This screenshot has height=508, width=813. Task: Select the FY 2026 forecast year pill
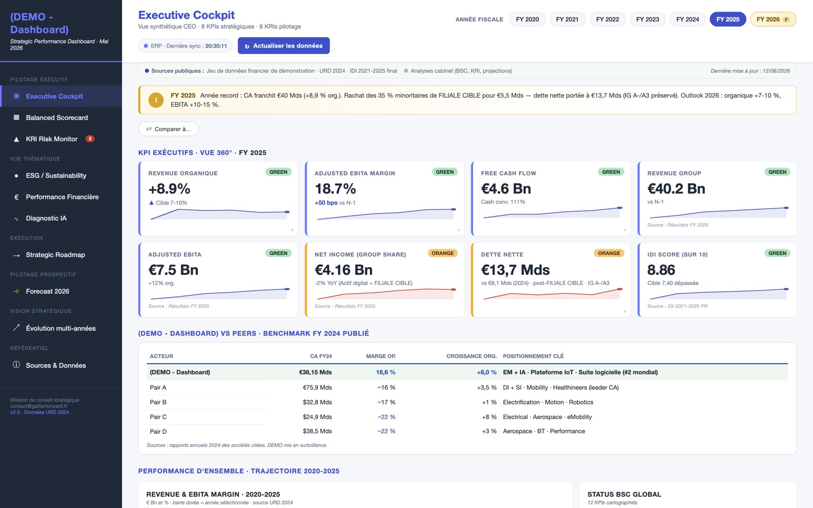773,19
